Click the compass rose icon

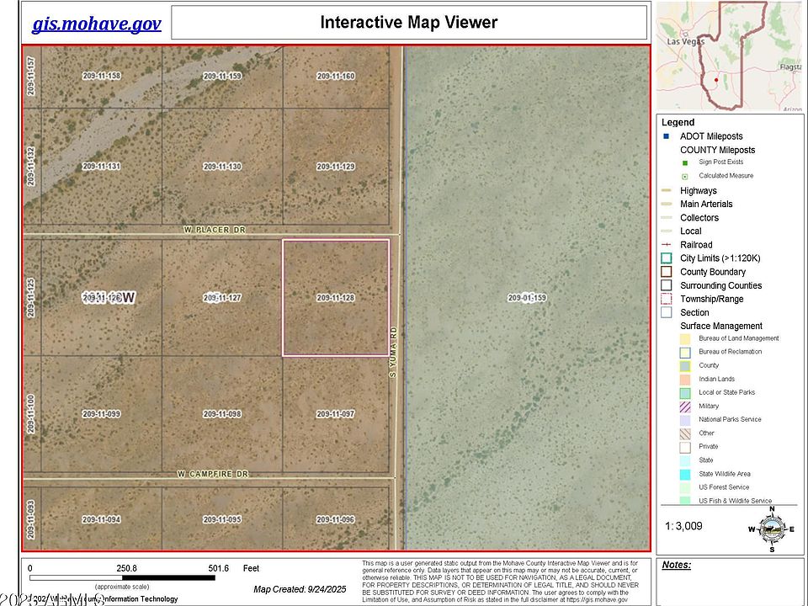(770, 530)
